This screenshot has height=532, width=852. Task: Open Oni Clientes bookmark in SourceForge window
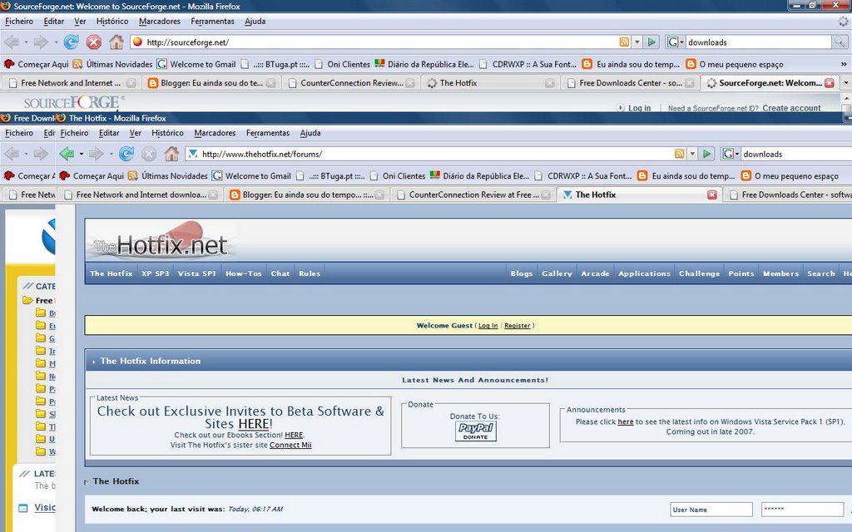point(342,64)
